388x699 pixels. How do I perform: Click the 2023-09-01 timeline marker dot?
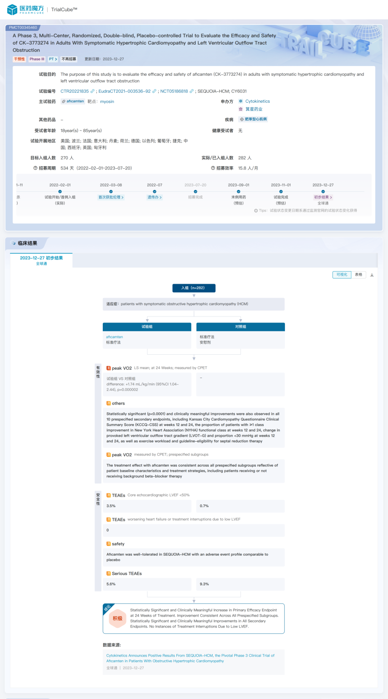[x=239, y=191]
